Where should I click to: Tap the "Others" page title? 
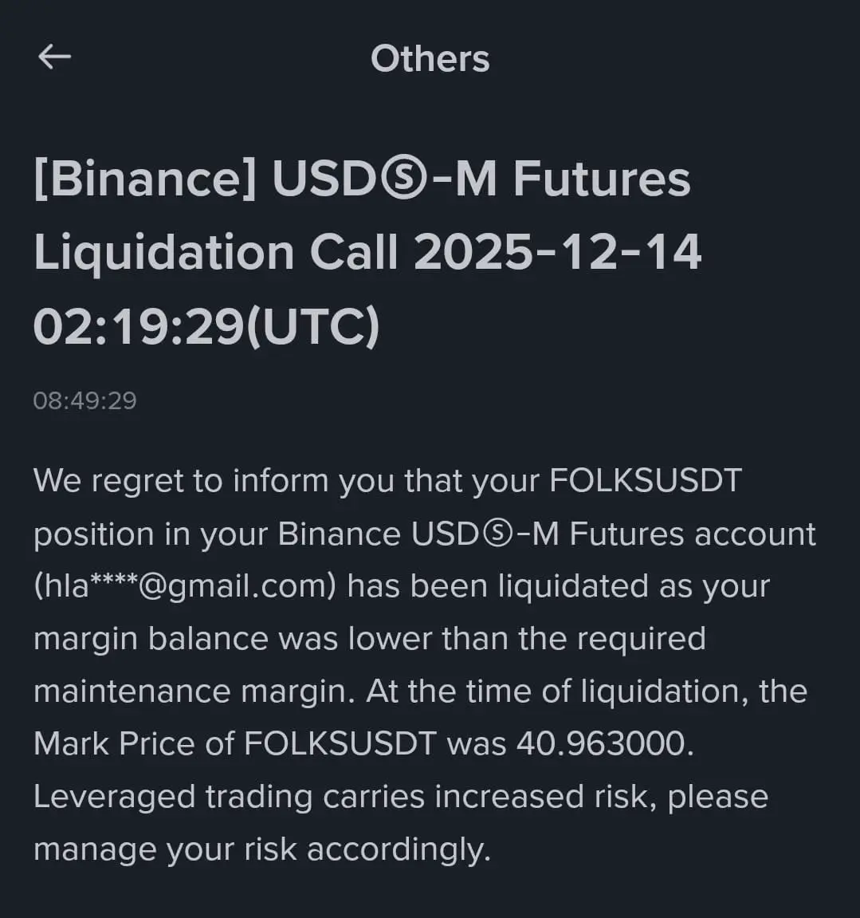pos(430,59)
